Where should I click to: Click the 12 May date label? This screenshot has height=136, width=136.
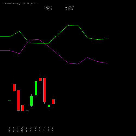[x=35, y=129]
